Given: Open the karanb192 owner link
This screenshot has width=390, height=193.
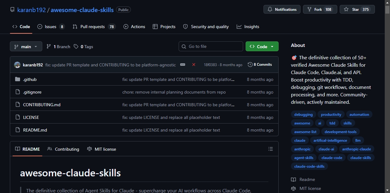Looking at the screenshot, I should pos(31,10).
